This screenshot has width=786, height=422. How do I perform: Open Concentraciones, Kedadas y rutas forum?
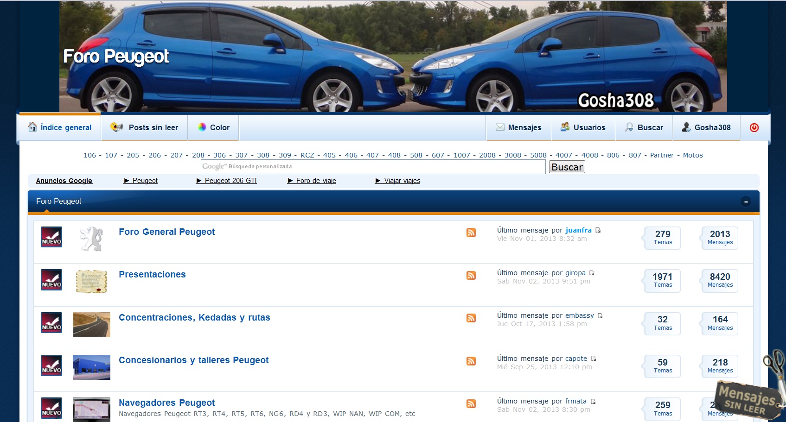(194, 317)
